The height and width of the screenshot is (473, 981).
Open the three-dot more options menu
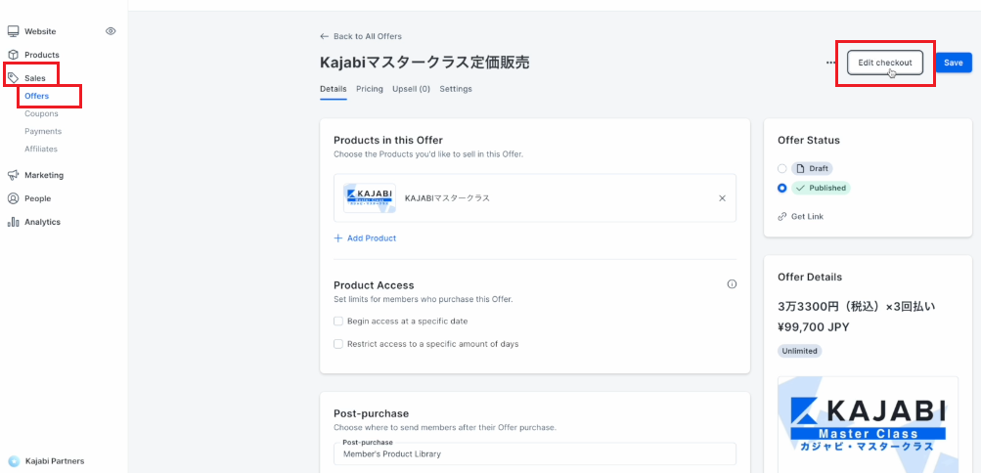[x=830, y=63]
